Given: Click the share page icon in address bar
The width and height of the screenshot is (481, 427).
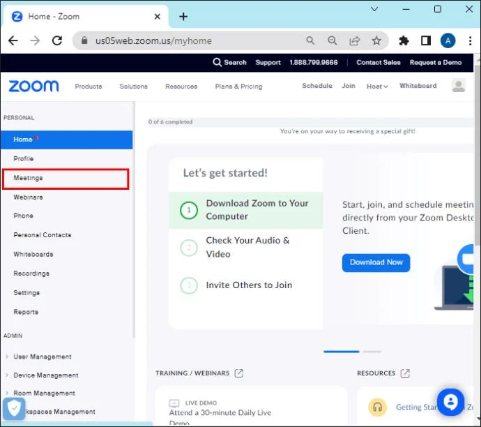Looking at the screenshot, I should pos(354,40).
